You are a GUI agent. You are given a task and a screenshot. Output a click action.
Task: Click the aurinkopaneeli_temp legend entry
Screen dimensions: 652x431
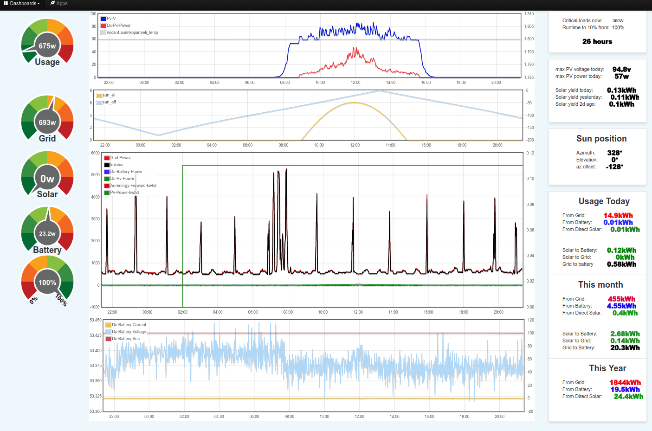point(132,32)
